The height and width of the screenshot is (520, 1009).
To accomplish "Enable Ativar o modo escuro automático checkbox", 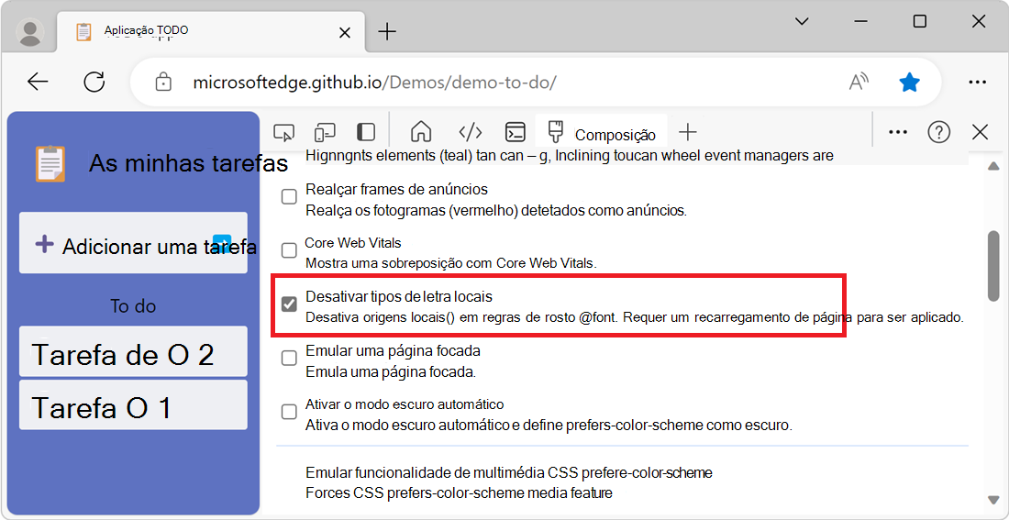I will click(x=290, y=412).
